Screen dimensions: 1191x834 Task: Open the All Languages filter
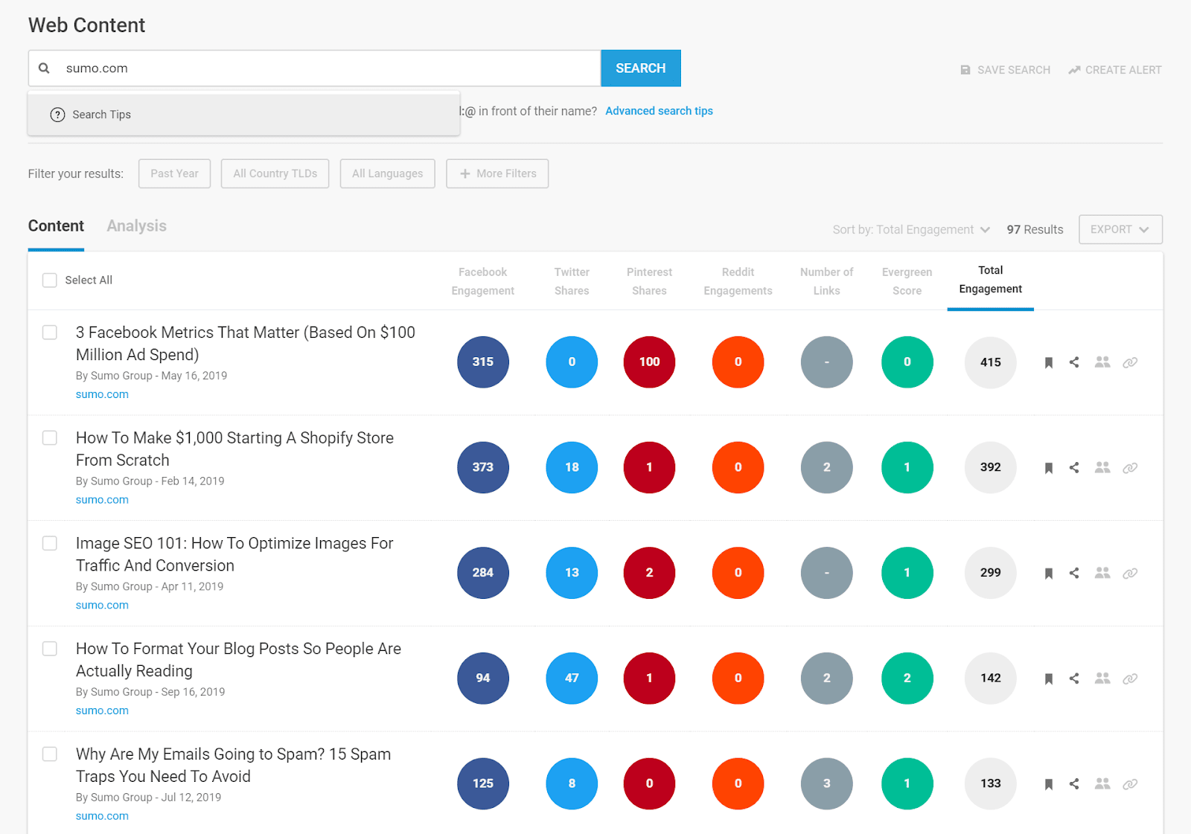(387, 173)
